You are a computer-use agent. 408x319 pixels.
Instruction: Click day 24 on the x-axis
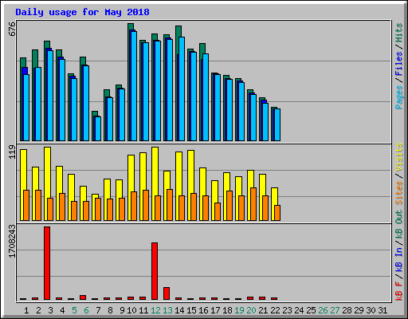[x=299, y=310]
